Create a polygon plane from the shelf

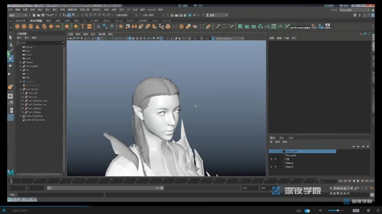click(51, 26)
